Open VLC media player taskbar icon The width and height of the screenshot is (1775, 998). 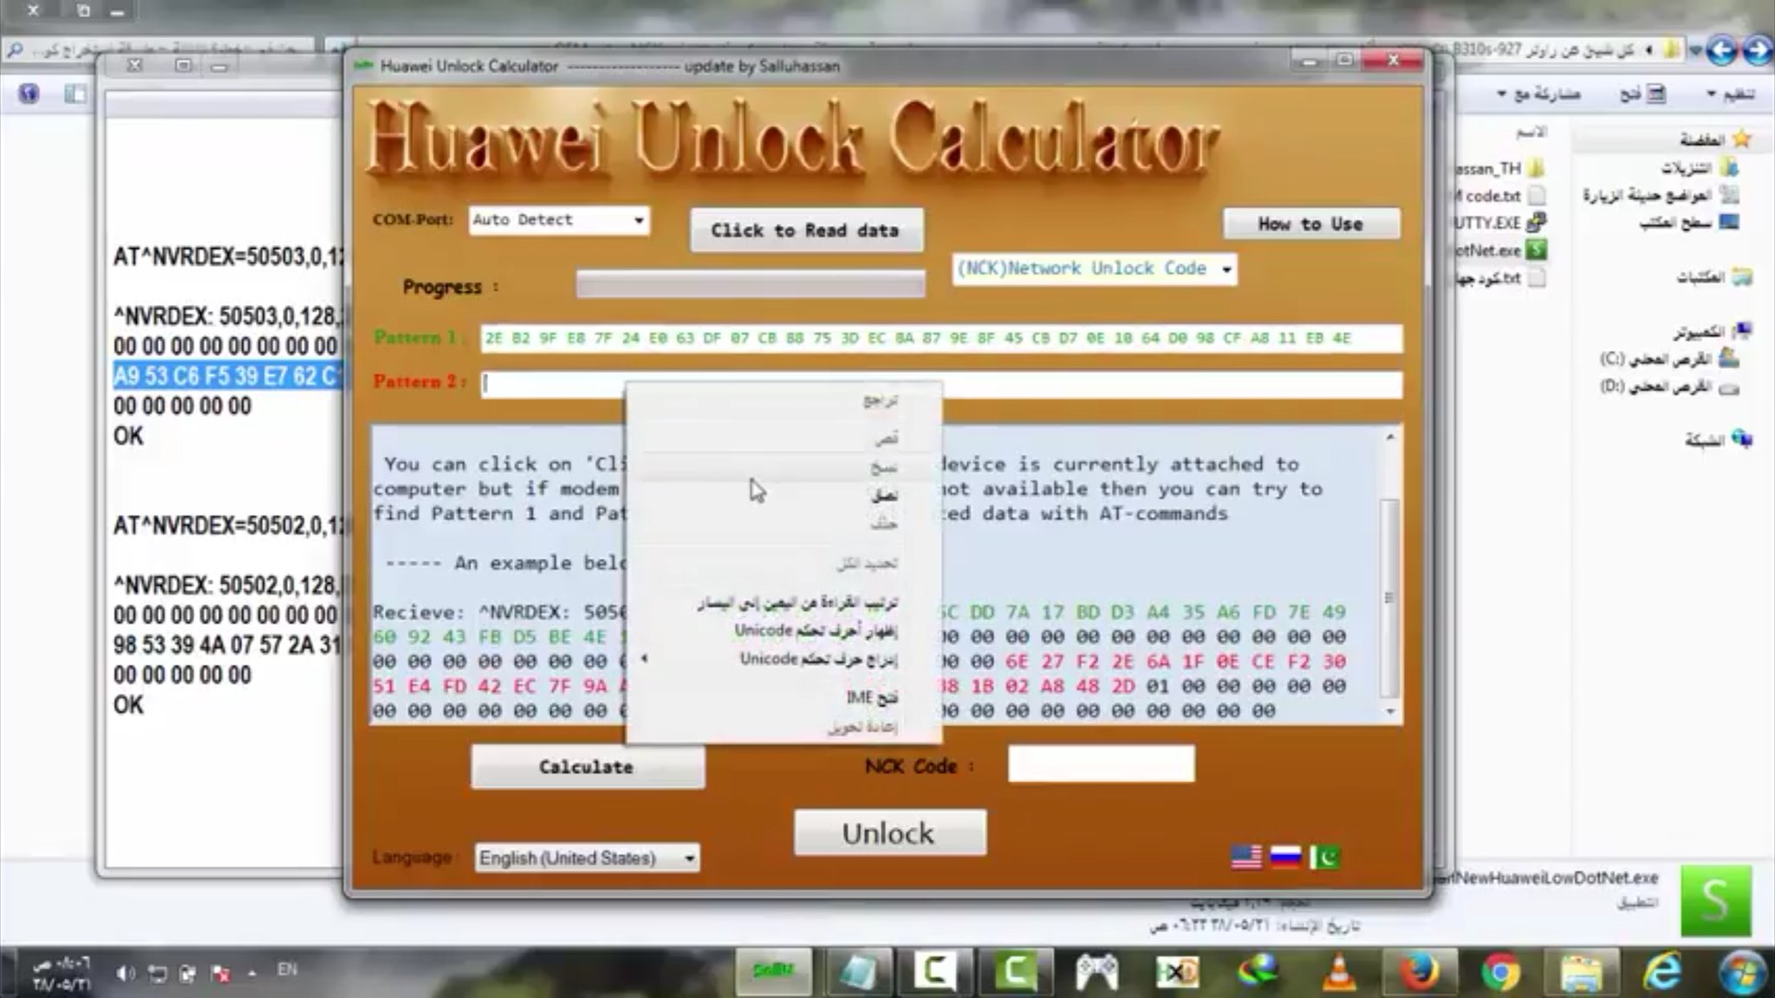[1340, 971]
